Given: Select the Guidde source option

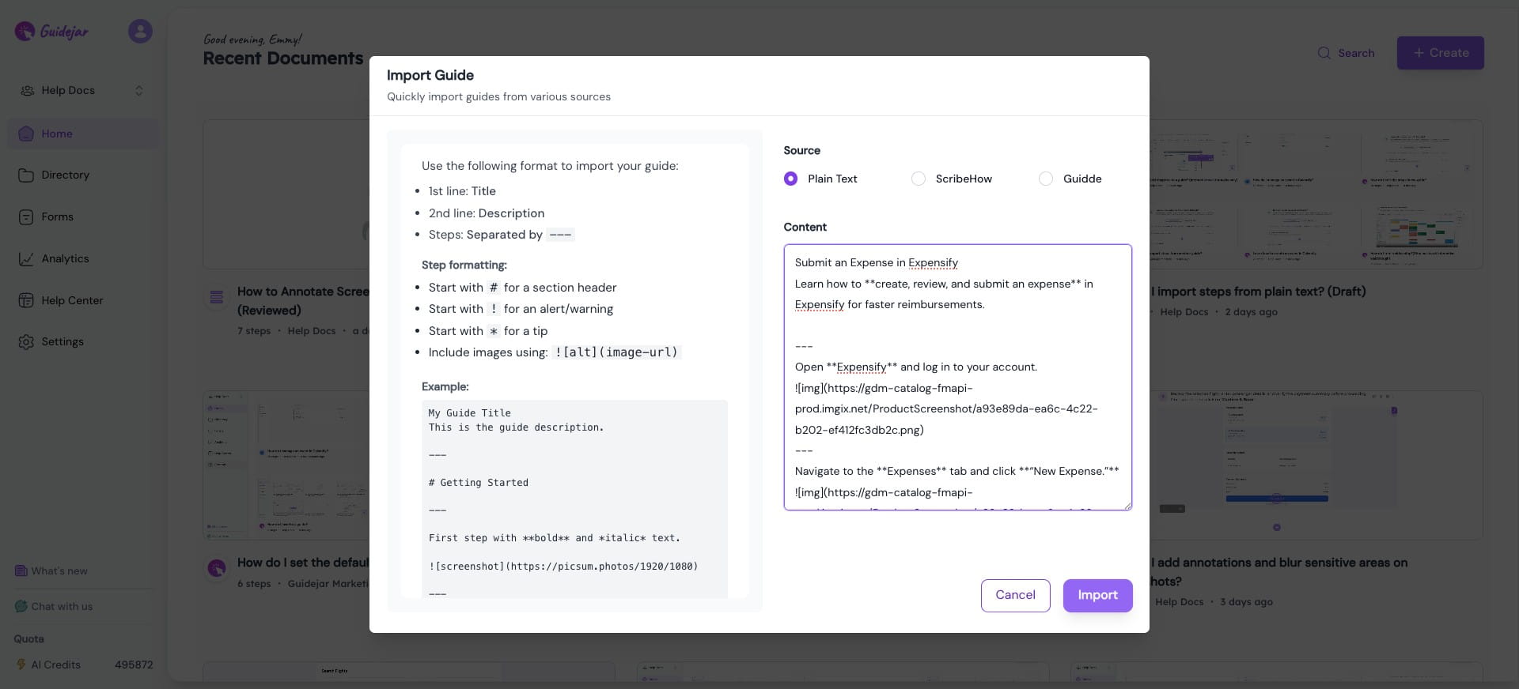Looking at the screenshot, I should point(1046,179).
